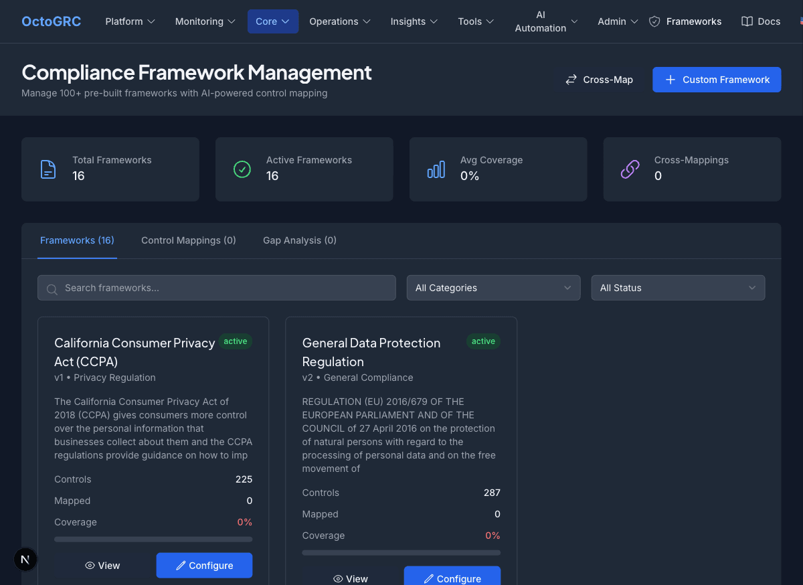View the GDPR framework
Image resolution: width=803 pixels, height=585 pixels.
[x=351, y=578]
